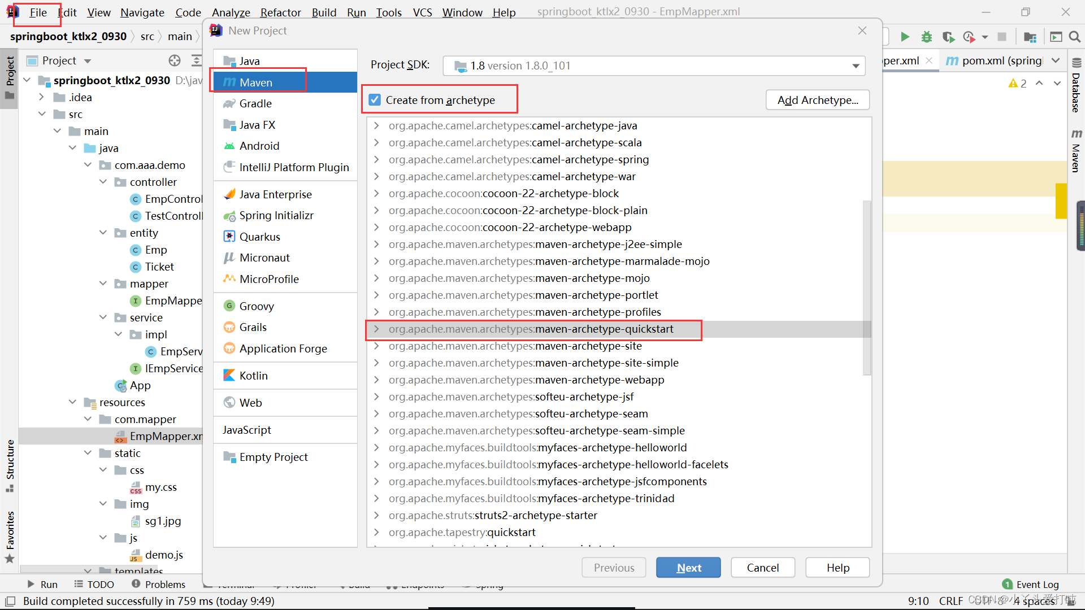Viewport: 1085px width, 610px height.
Task: Click the green Run icon in toolbar
Action: (905, 37)
